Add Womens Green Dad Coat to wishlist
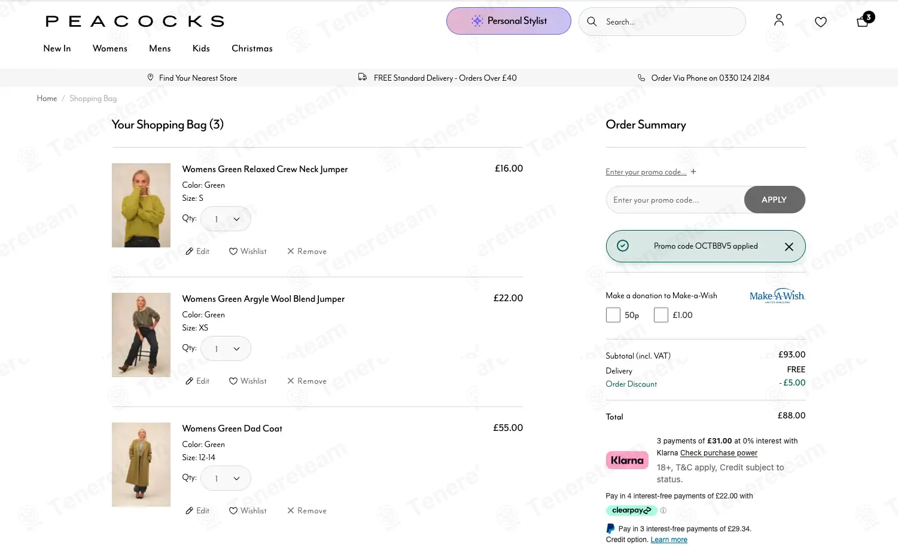The width and height of the screenshot is (898, 554). pos(248,511)
